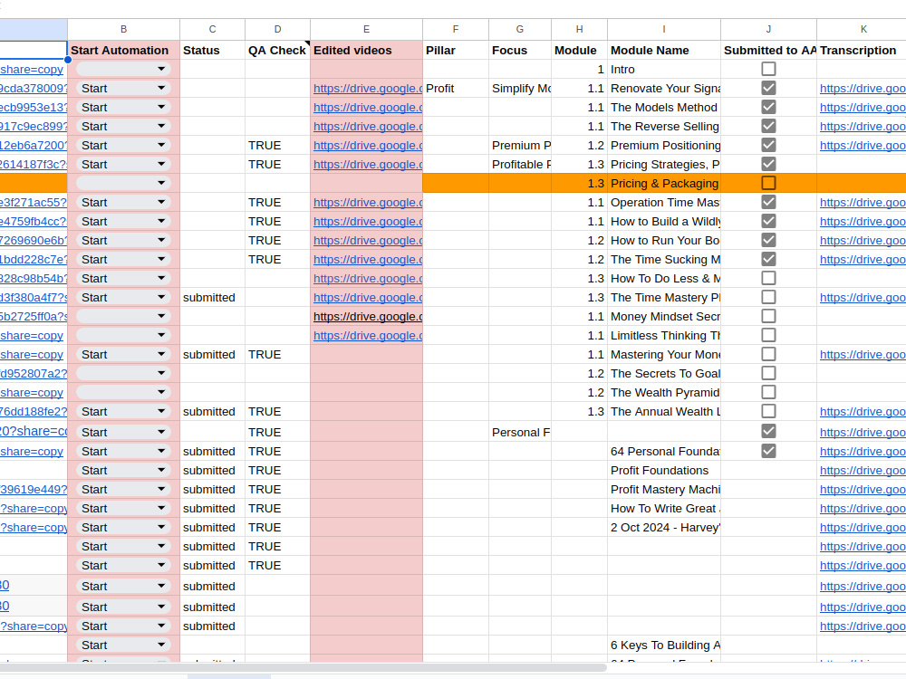Select the Transcription header cell

coord(862,50)
